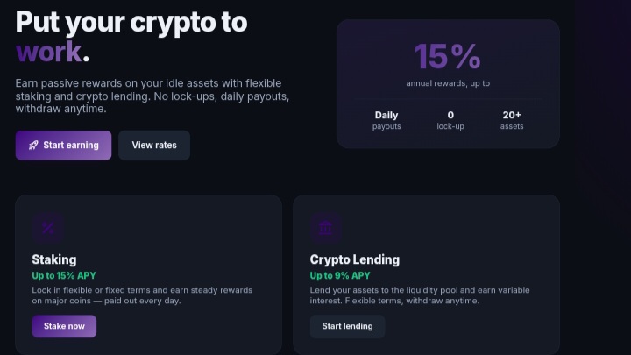
Task: Click the rocket icon in Start earning
Action: click(x=33, y=146)
